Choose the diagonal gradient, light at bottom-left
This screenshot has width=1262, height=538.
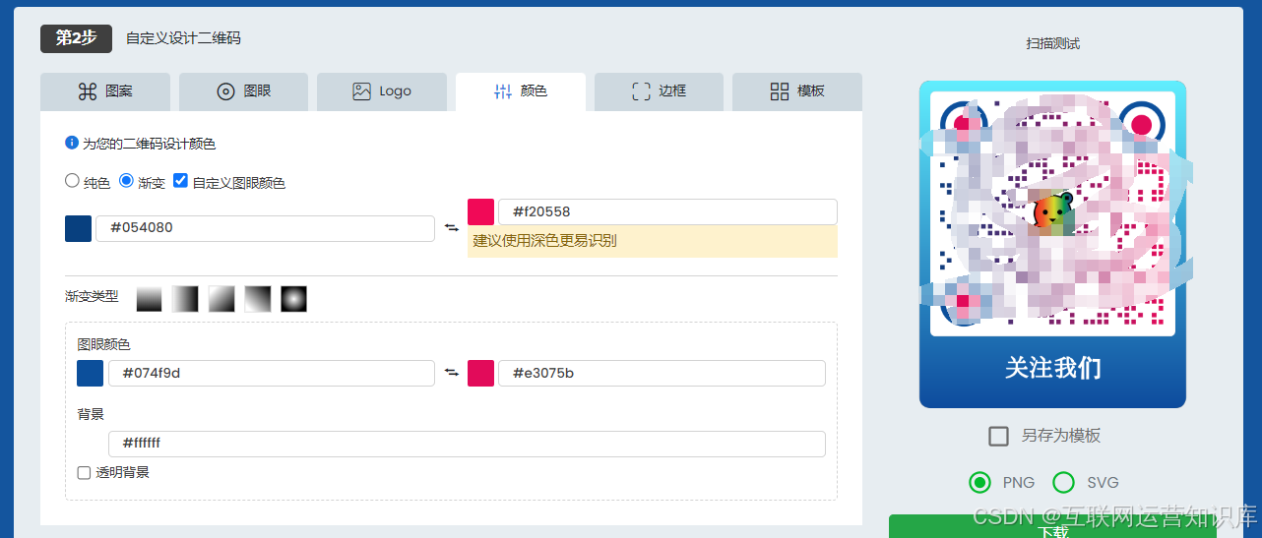[258, 298]
